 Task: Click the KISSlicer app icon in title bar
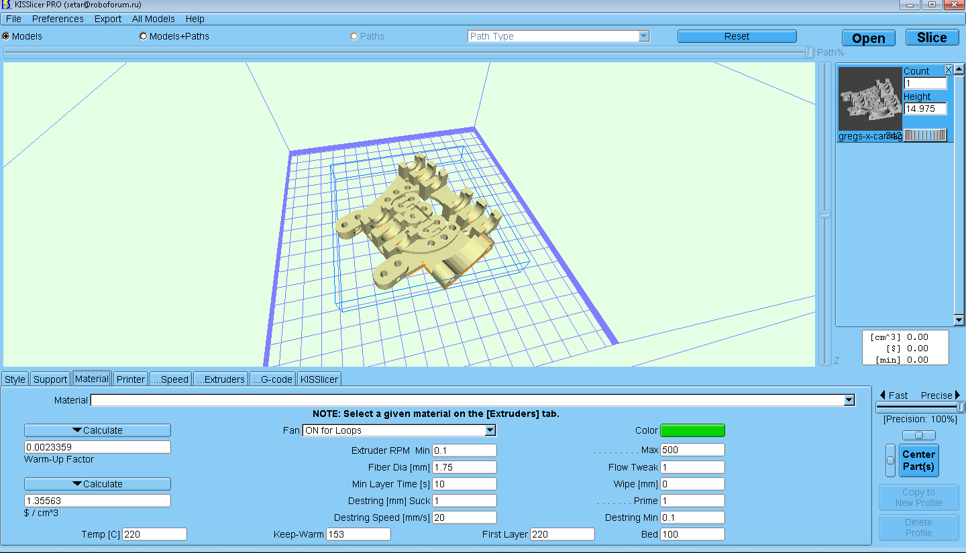[7, 5]
